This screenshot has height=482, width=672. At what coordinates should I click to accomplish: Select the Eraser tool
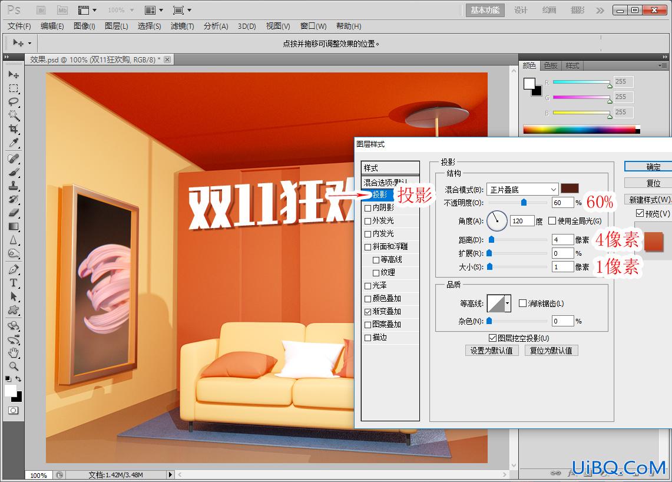point(14,213)
